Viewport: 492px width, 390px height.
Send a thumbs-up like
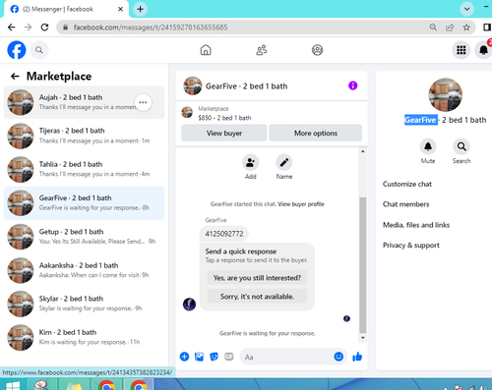357,357
